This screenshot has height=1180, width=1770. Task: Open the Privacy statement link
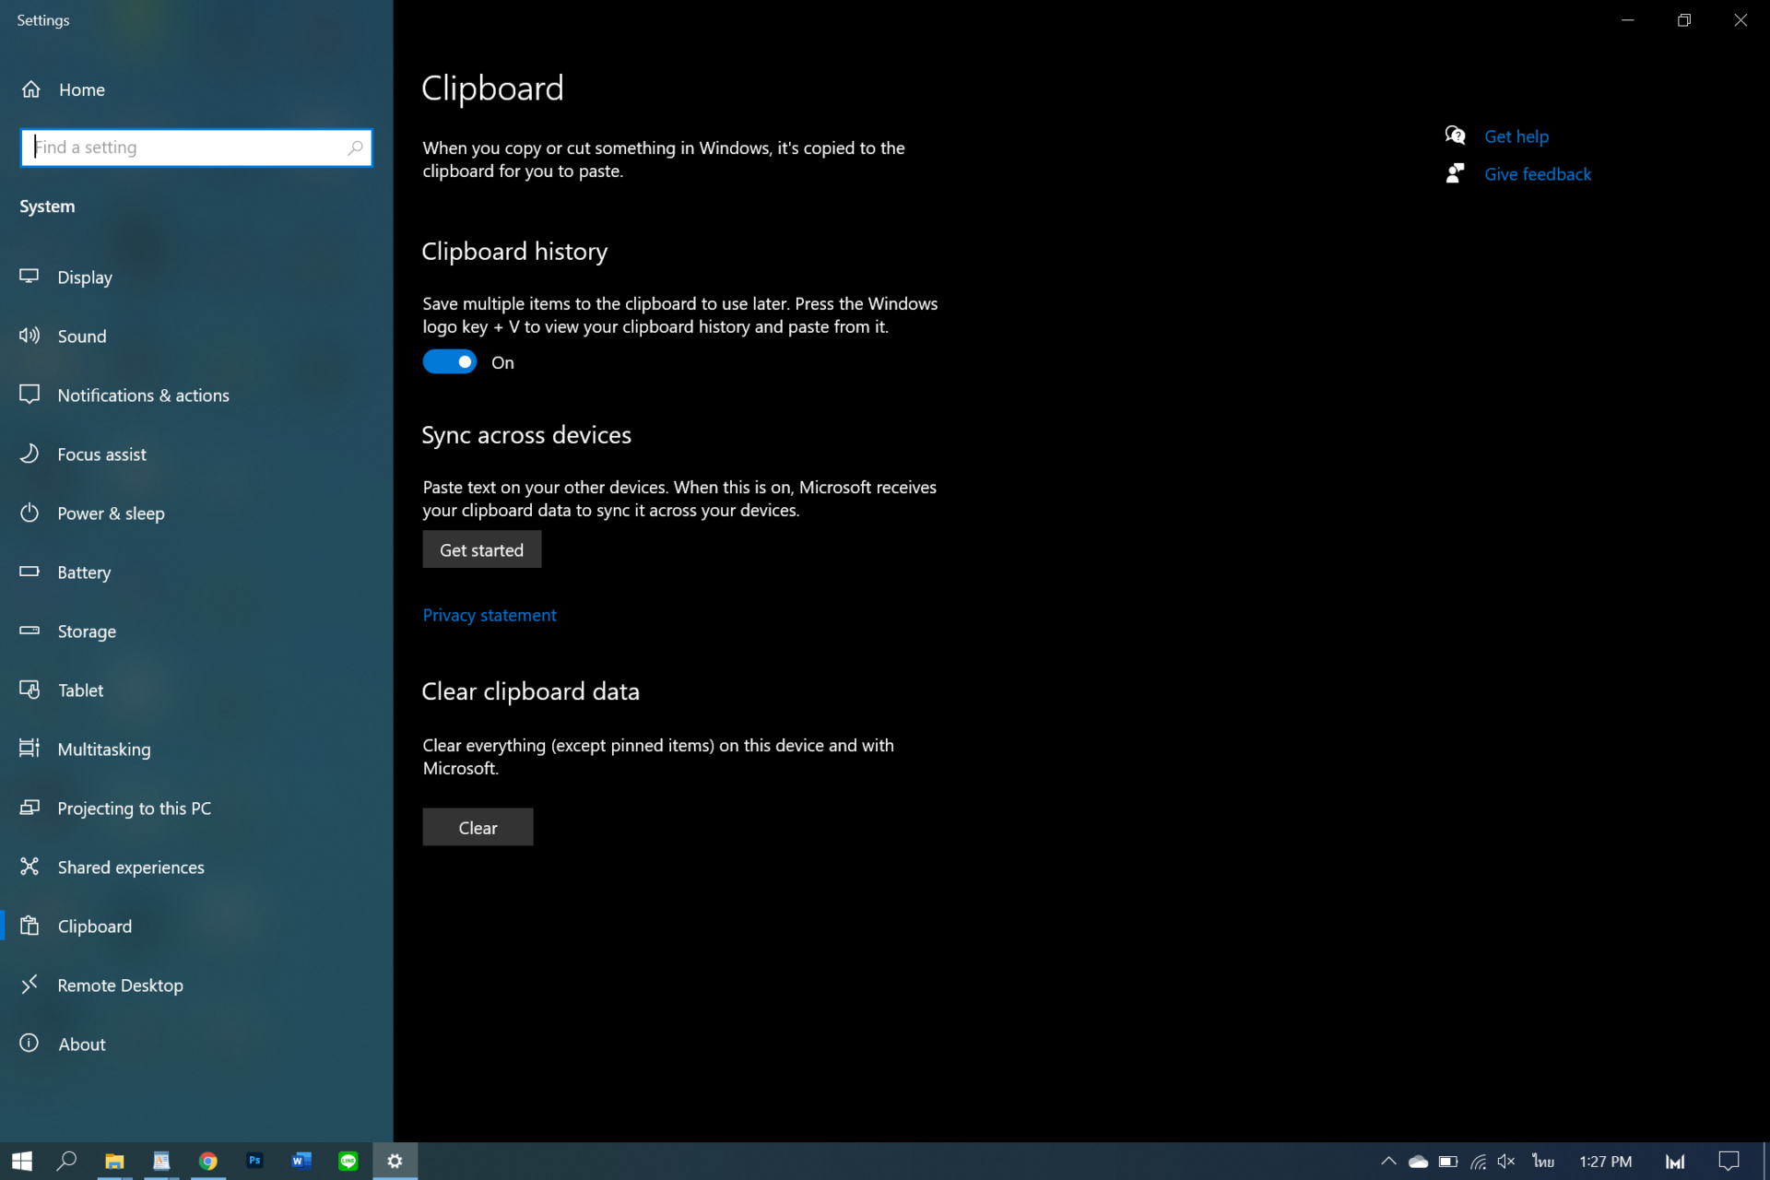pos(489,614)
